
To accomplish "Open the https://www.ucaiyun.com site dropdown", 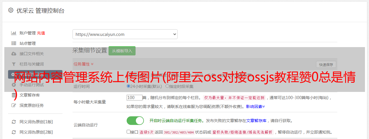I will pyautogui.click(x=125, y=34).
